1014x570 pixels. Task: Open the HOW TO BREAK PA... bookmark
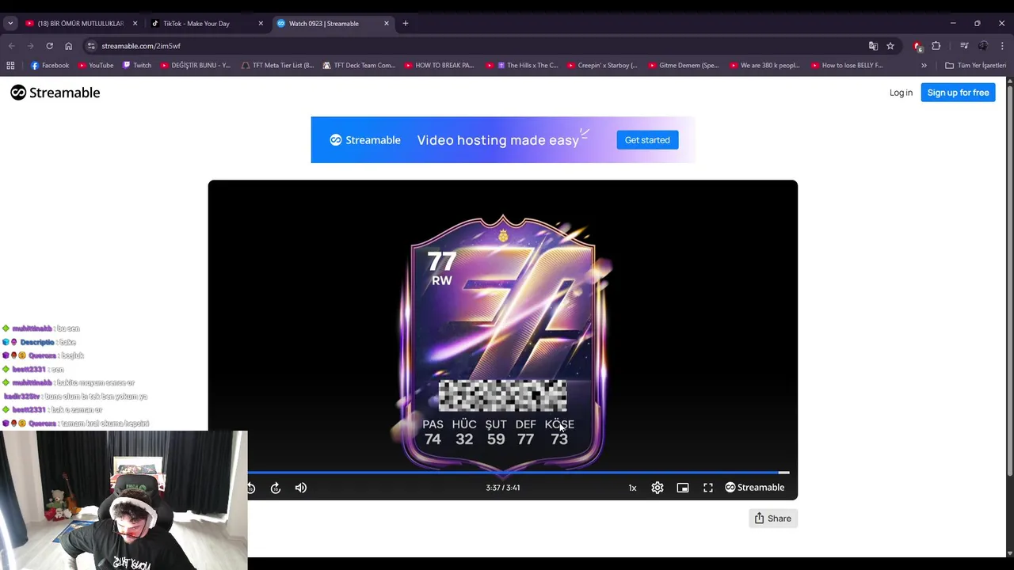(x=439, y=66)
